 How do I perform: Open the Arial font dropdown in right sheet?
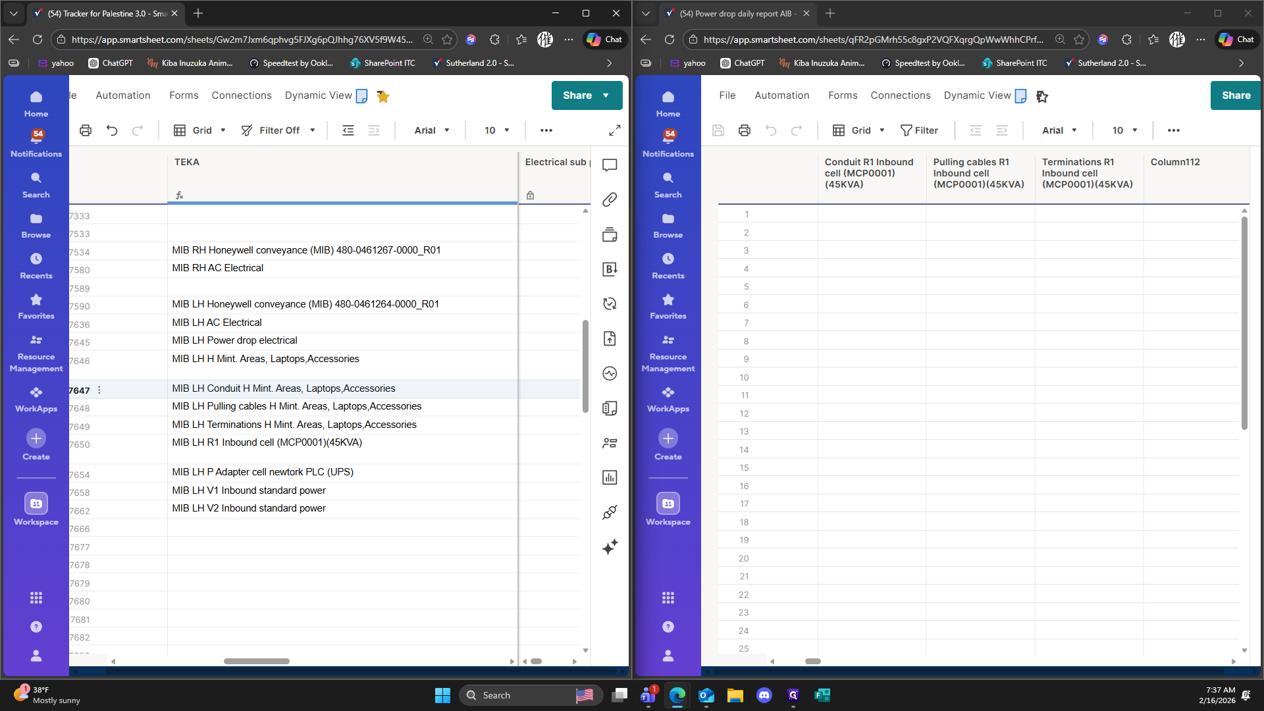pos(1059,130)
